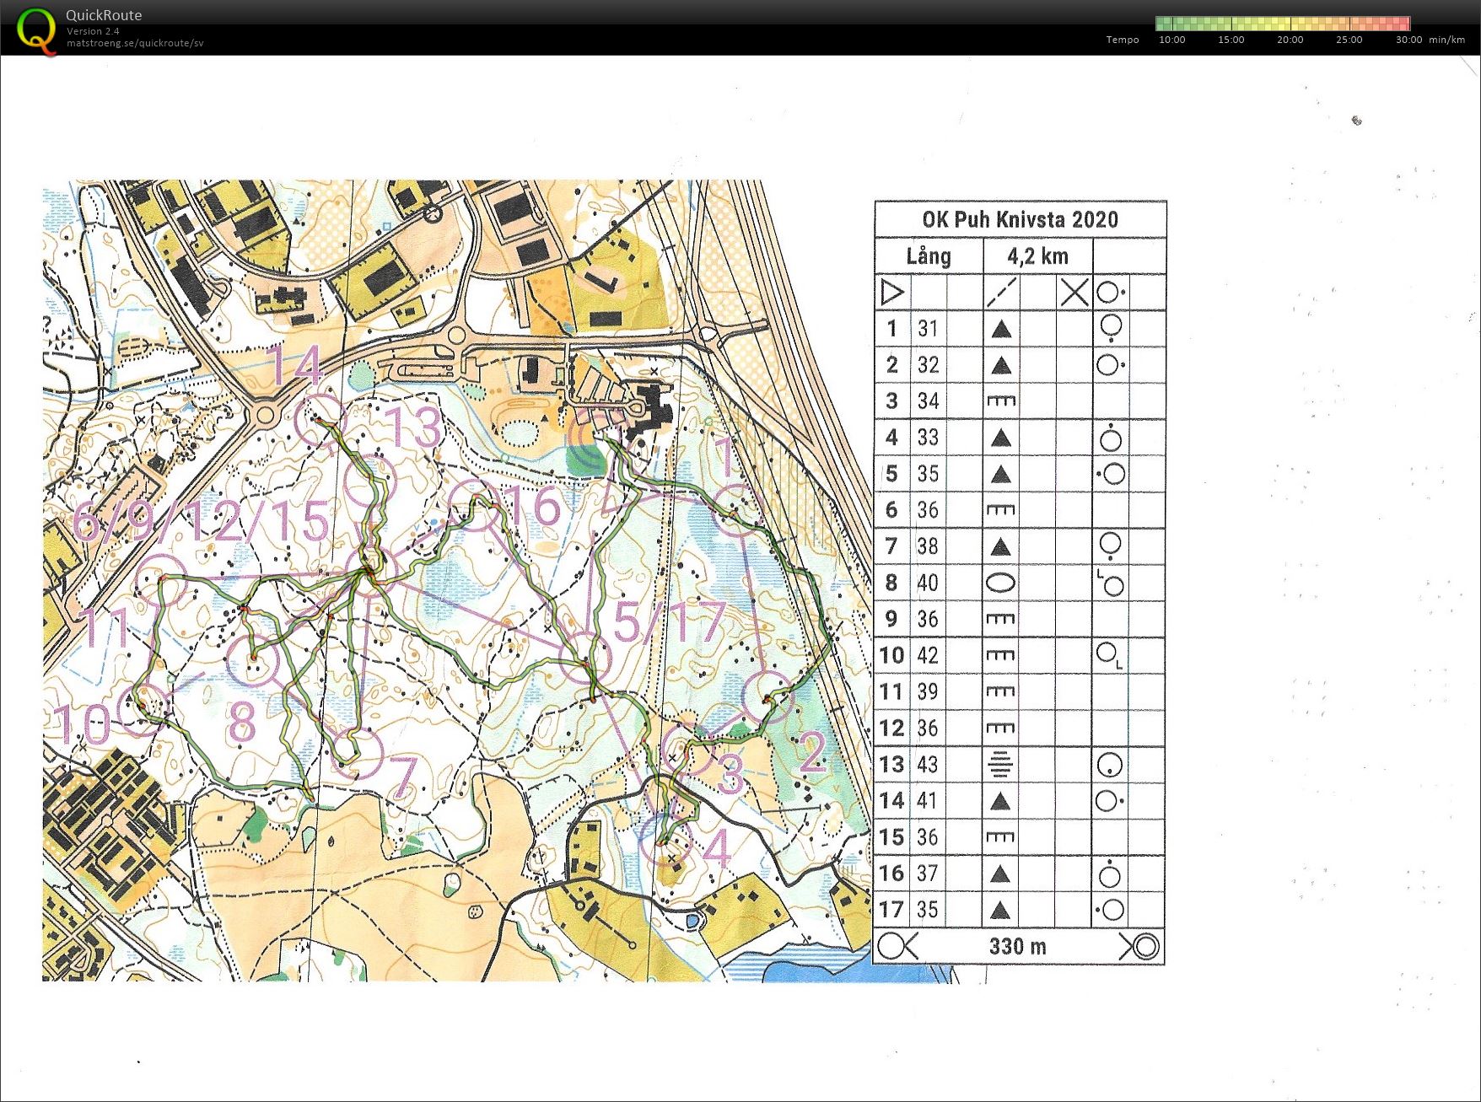Select control circle 7 on the map
The width and height of the screenshot is (1481, 1102).
pos(358,753)
